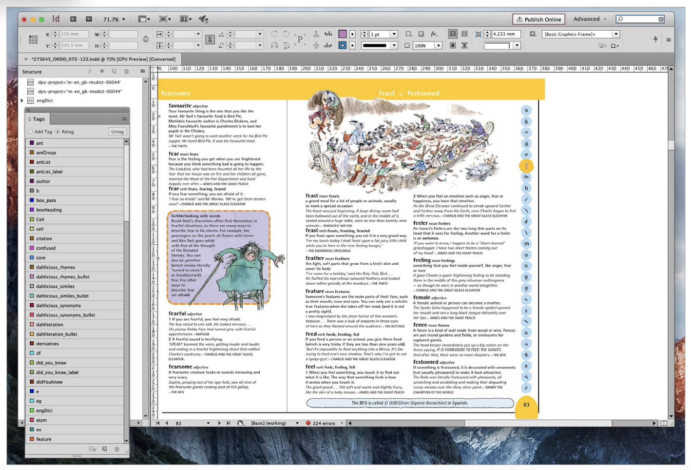Click the constrain proportions chain link icon

click(210, 39)
